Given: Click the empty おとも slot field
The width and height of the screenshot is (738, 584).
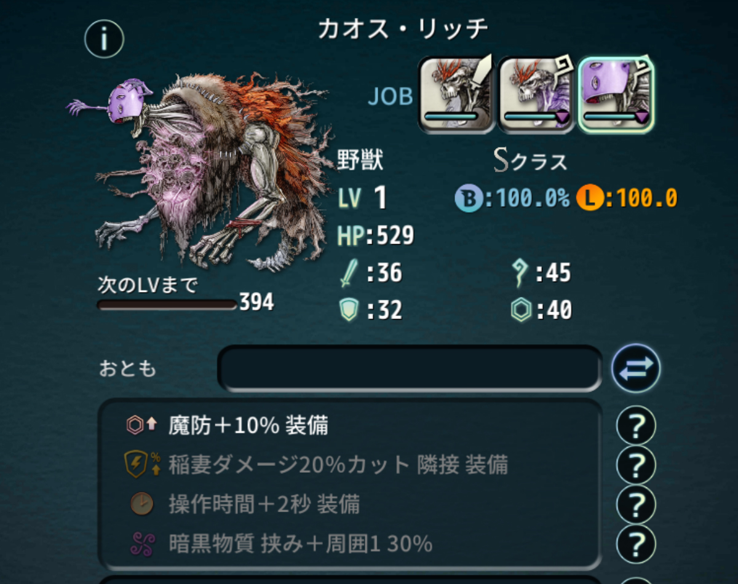Looking at the screenshot, I should point(410,369).
